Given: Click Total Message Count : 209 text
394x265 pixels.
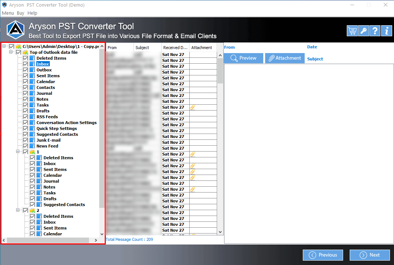Looking at the screenshot, I should pos(129,239).
